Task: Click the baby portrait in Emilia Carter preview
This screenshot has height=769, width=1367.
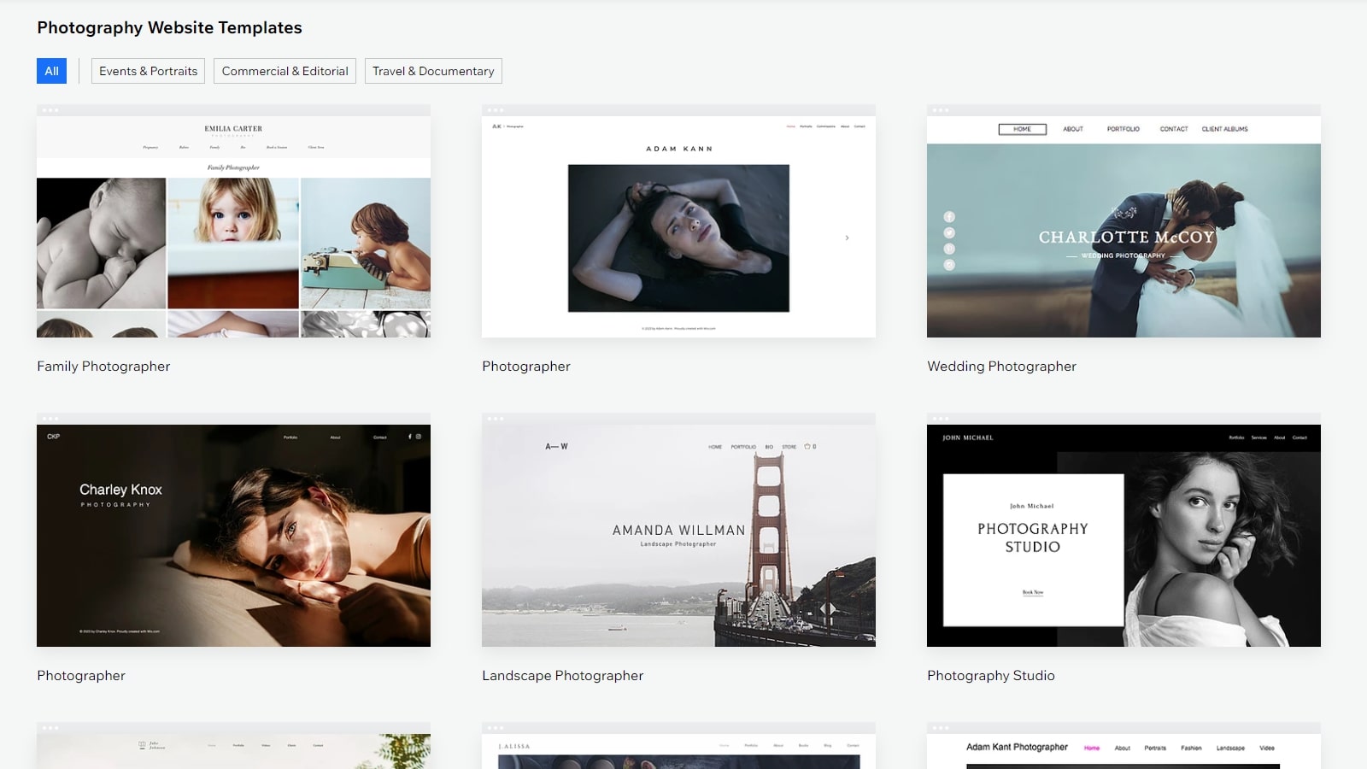Action: click(101, 243)
